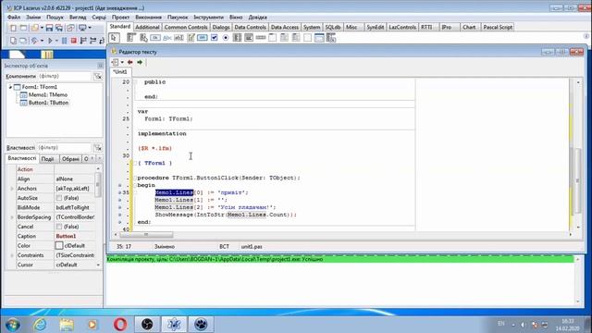The height and width of the screenshot is (333, 592).
Task: Click the property grid vertical scrollbar
Action: [98, 217]
